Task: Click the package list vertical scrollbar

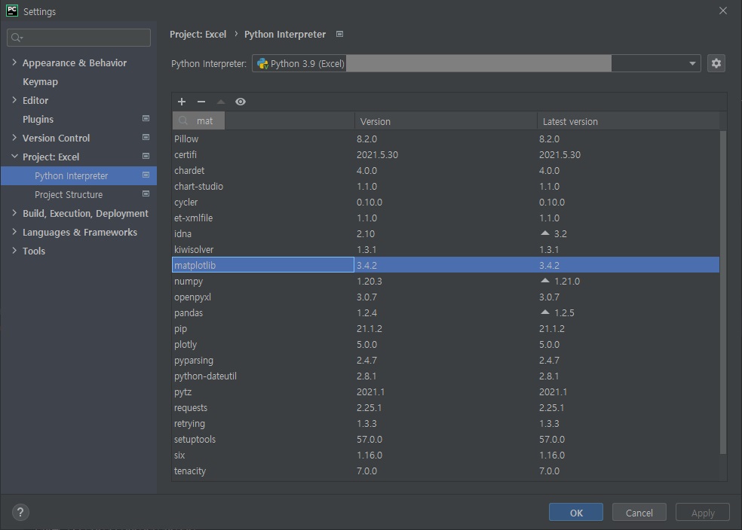Action: [x=722, y=293]
